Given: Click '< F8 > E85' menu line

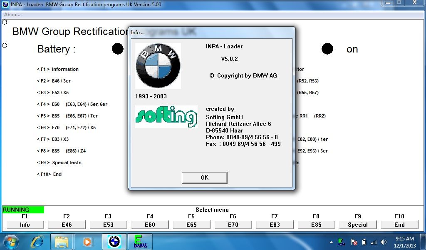Looking at the screenshot, I should [61, 151].
